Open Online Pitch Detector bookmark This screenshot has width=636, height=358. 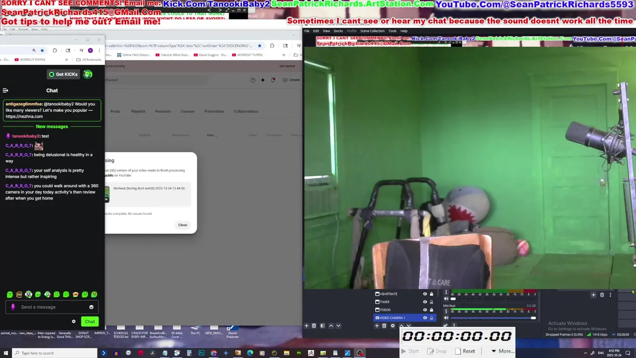pos(133,55)
